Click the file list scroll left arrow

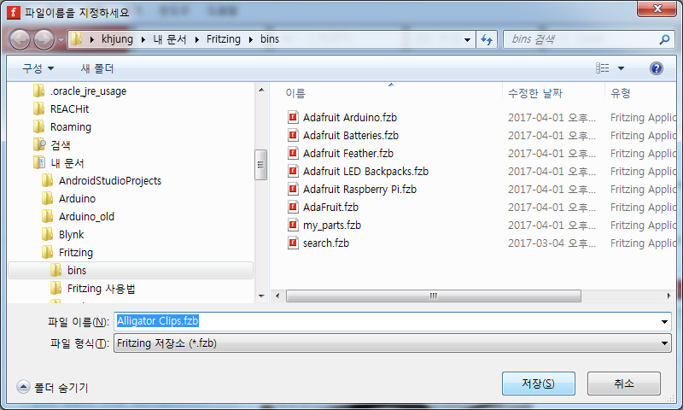[277, 296]
